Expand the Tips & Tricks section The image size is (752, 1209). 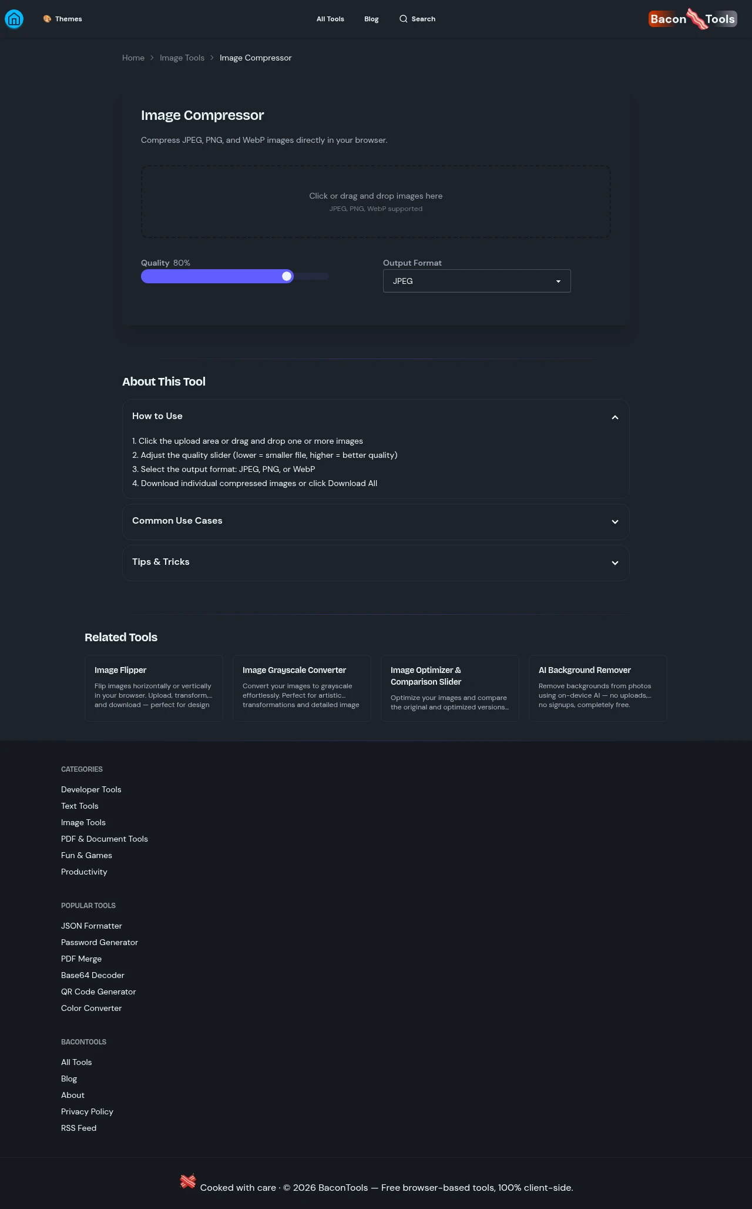[x=615, y=562]
